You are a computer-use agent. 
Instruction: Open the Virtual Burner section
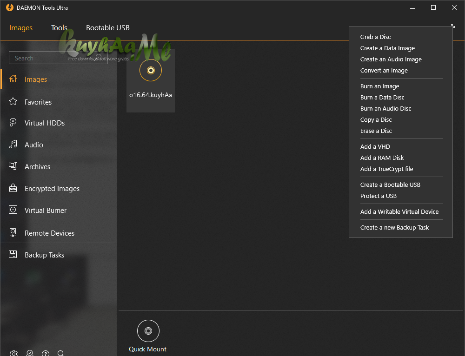(x=59, y=211)
